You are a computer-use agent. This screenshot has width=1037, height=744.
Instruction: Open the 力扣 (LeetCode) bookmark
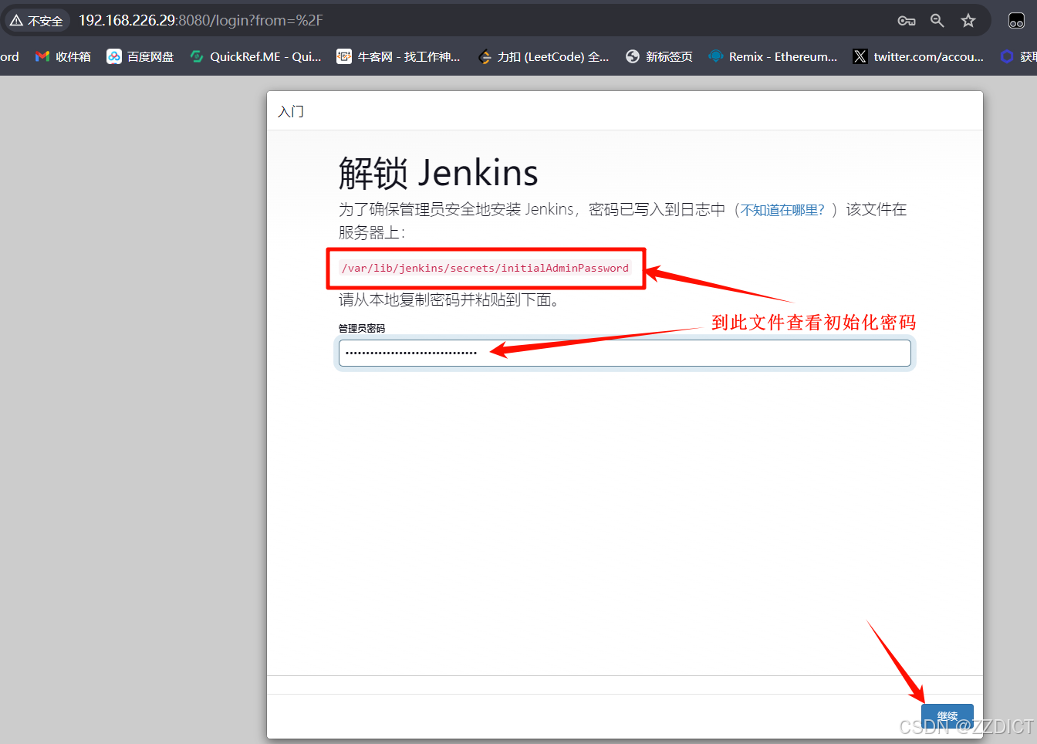click(x=543, y=56)
